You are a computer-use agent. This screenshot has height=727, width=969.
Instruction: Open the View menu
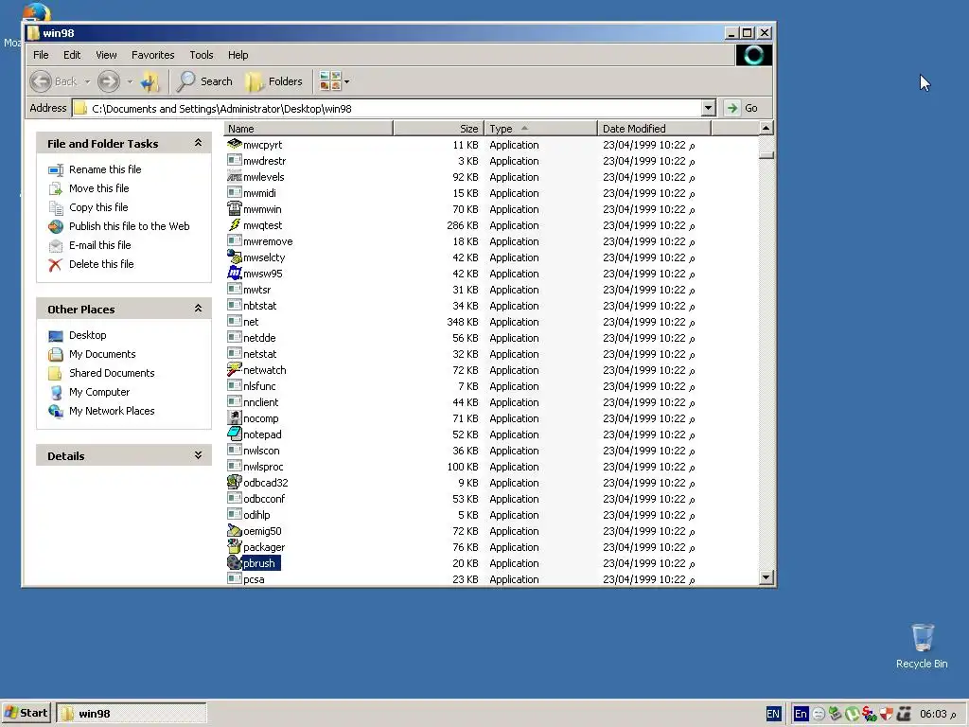click(106, 55)
